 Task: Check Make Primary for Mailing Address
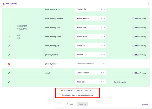(x=134, y=18)
